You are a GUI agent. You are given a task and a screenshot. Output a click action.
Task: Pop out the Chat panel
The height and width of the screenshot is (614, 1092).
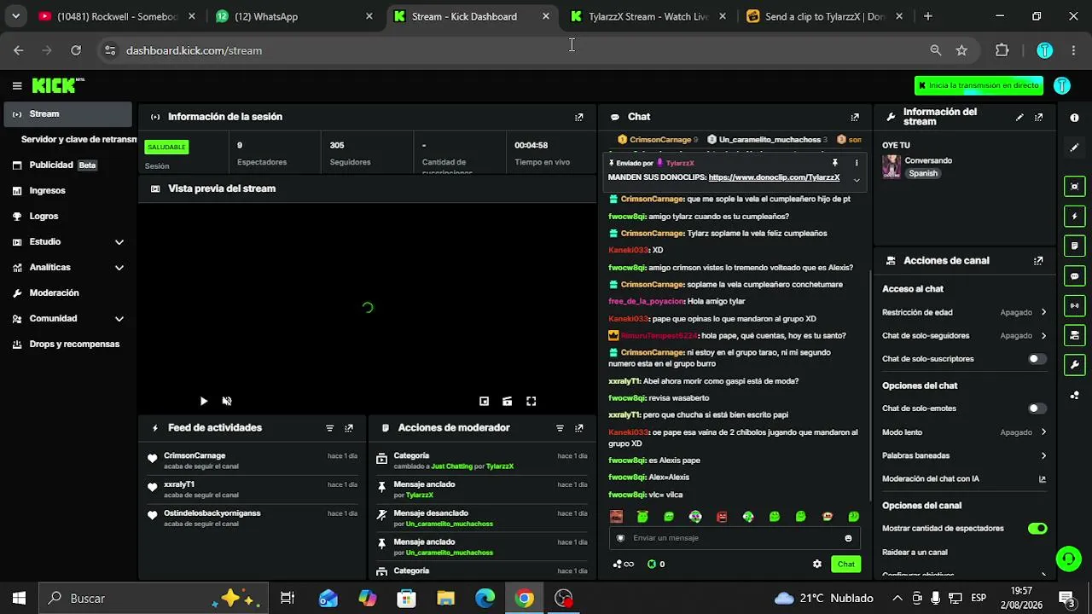[x=855, y=117]
